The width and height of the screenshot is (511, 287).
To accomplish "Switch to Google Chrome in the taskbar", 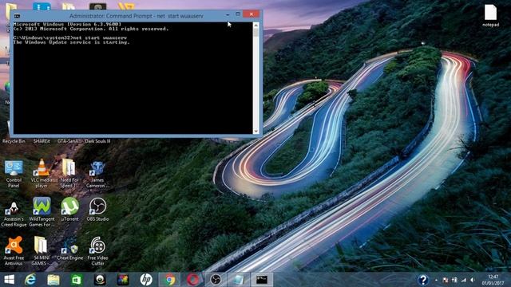I will tap(169, 280).
